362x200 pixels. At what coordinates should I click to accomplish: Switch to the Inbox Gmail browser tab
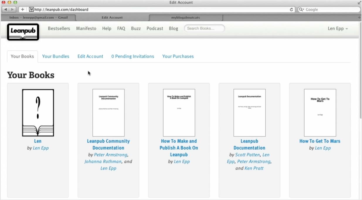(x=38, y=18)
